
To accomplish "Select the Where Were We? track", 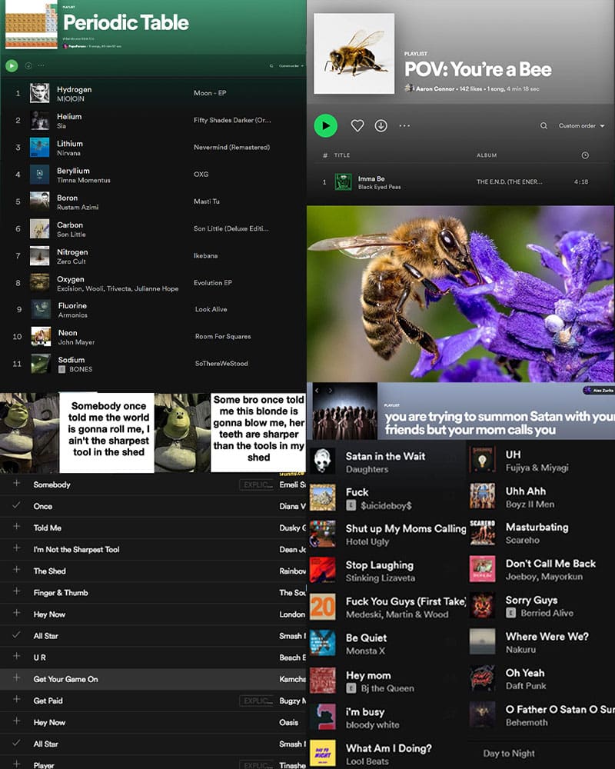I will (x=541, y=642).
